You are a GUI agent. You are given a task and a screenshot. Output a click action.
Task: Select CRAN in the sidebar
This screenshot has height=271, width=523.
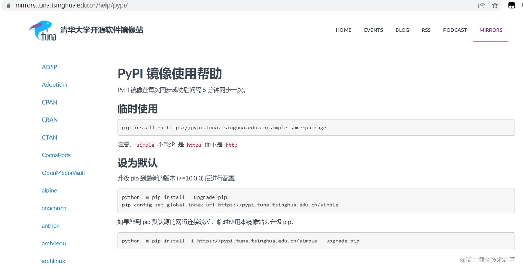click(50, 120)
